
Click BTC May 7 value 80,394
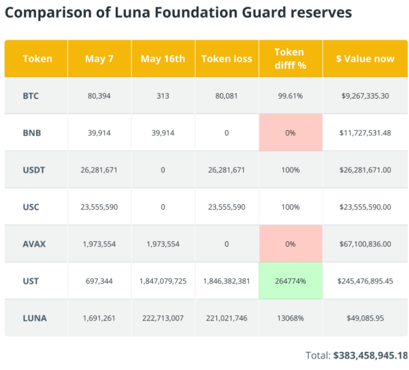tap(99, 96)
